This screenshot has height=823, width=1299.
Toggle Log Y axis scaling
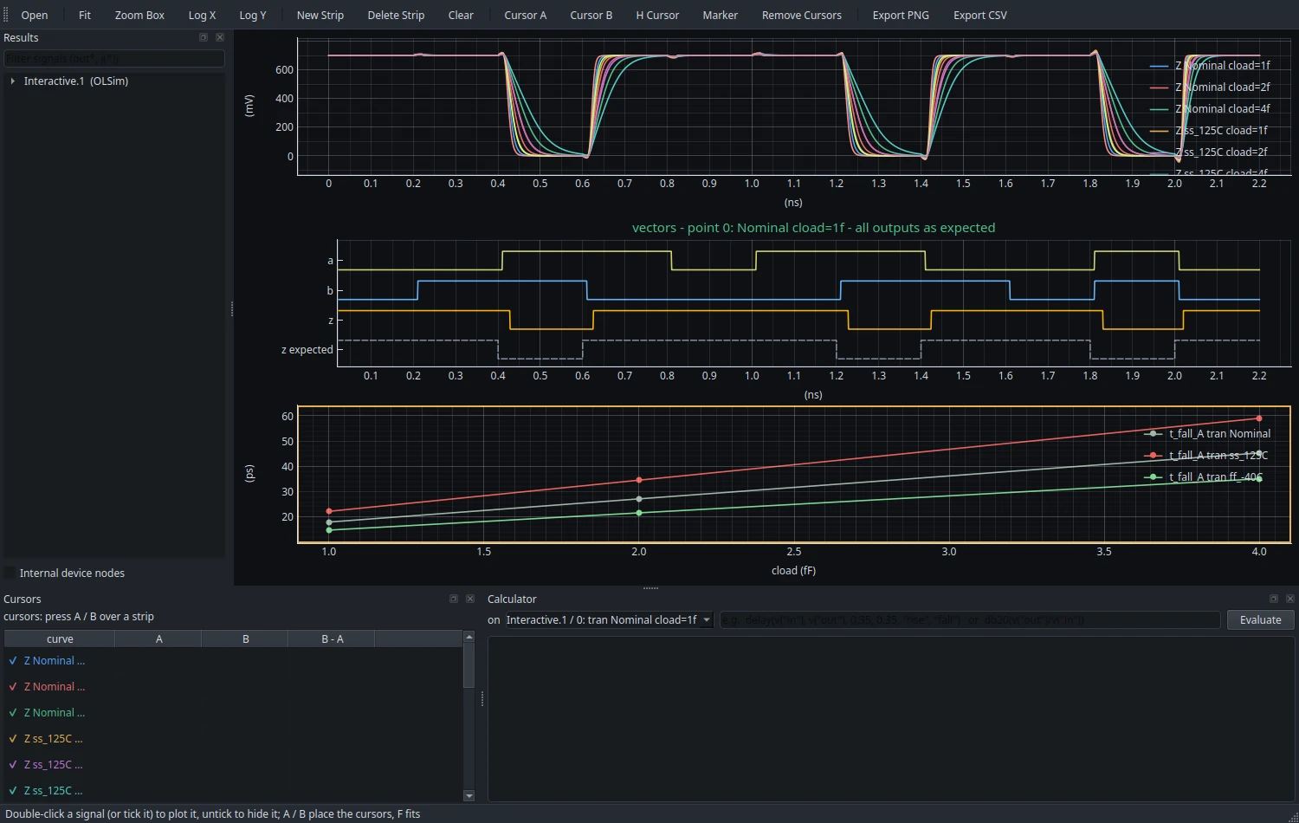(253, 15)
